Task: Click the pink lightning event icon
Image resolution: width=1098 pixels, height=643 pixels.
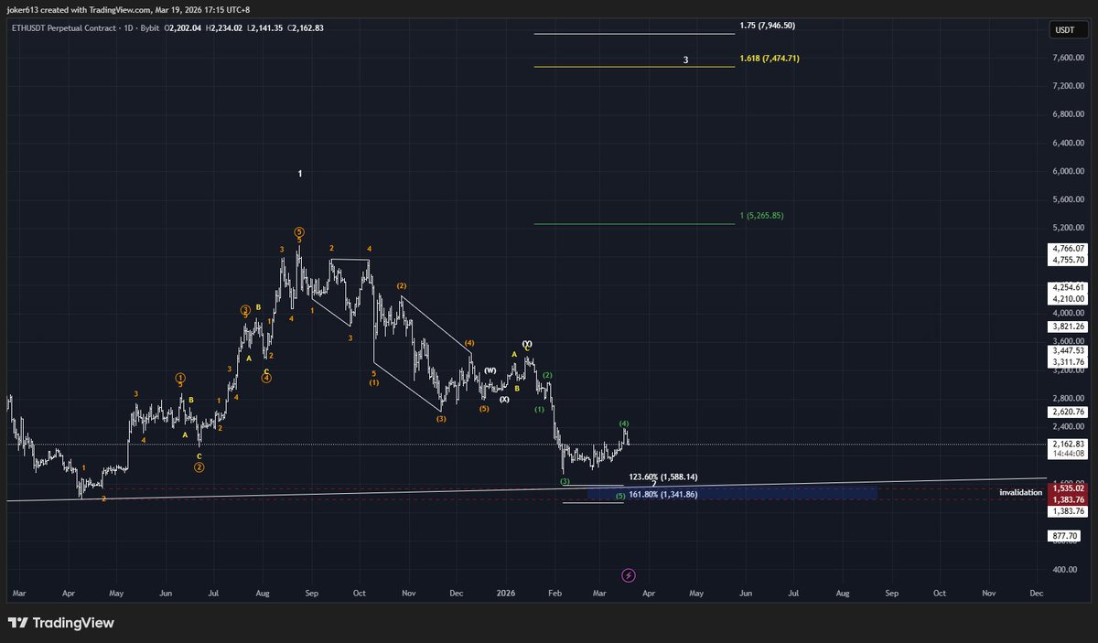Action: 629,574
